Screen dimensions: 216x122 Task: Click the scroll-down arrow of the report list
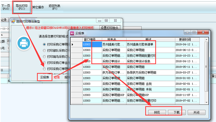click(206, 102)
